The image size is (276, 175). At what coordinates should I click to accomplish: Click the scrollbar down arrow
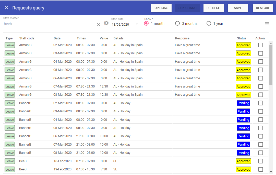click(x=271, y=172)
